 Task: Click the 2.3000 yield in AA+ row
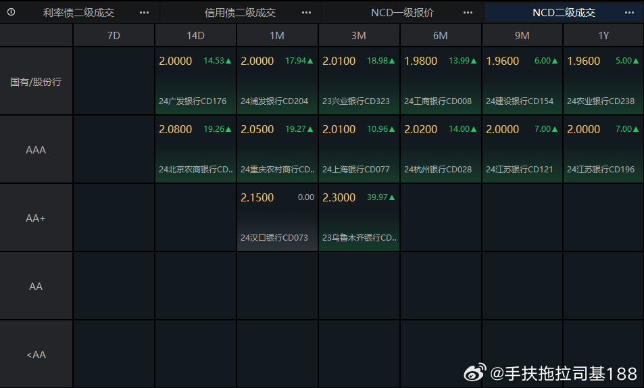[x=339, y=197]
